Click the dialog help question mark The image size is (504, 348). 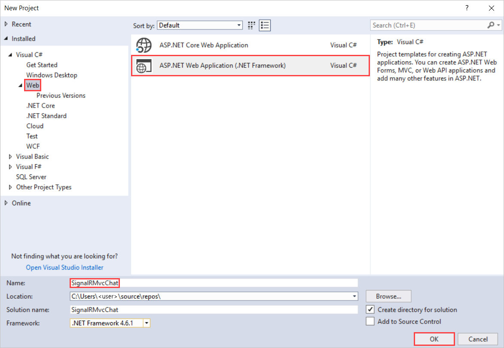[x=467, y=8]
